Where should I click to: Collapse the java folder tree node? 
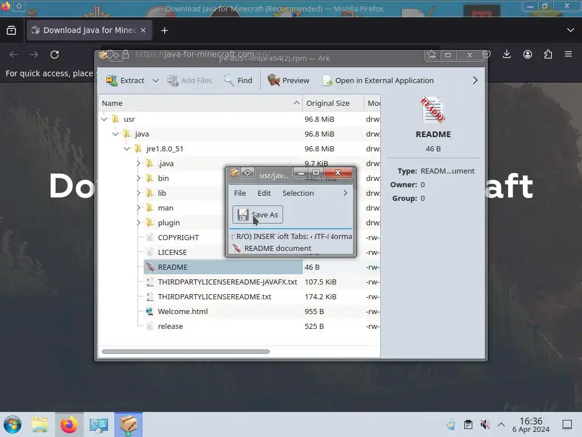[x=115, y=134]
